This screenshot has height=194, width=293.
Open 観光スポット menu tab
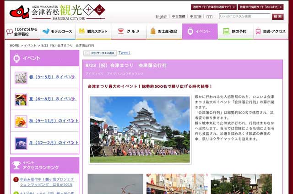[93, 32]
